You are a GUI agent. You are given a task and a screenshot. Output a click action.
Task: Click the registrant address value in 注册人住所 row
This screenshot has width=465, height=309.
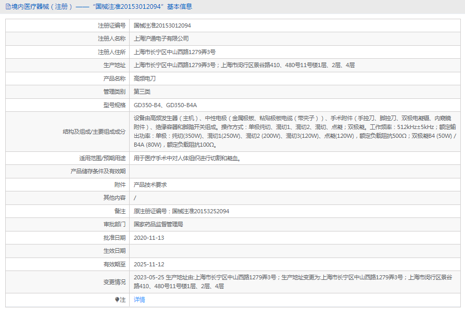coord(174,52)
